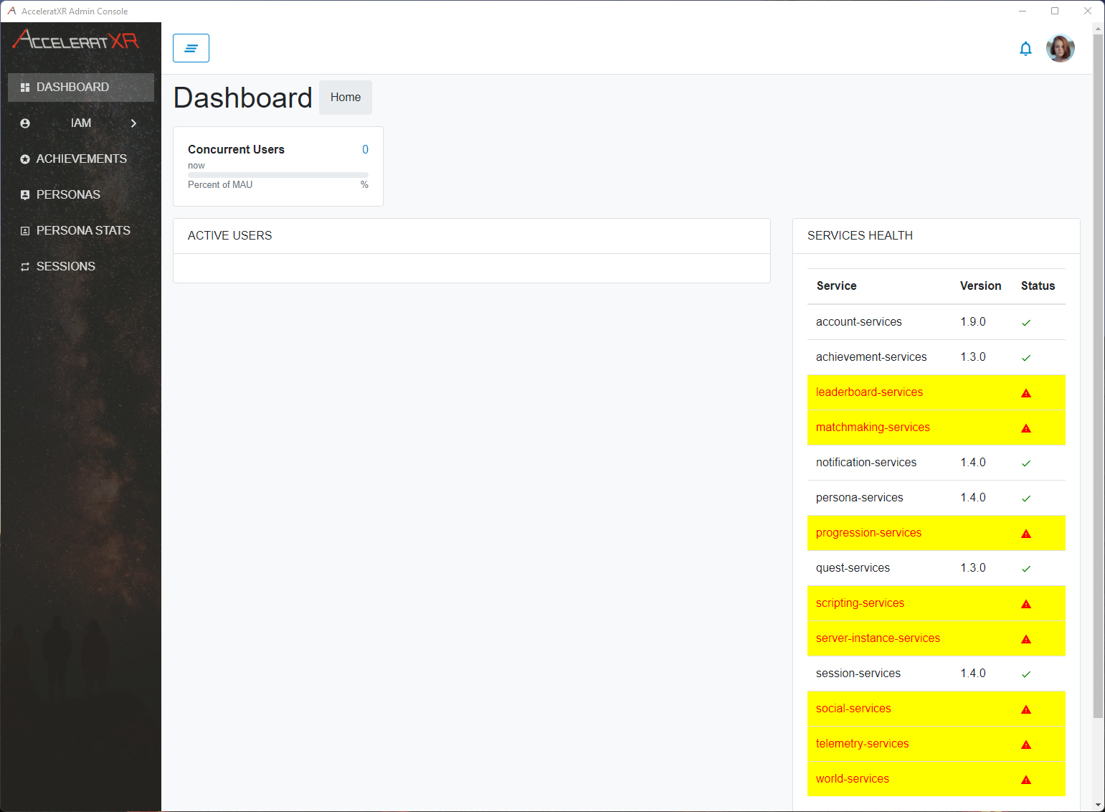This screenshot has width=1105, height=812.
Task: Click the account-services green check status
Action: click(x=1026, y=323)
